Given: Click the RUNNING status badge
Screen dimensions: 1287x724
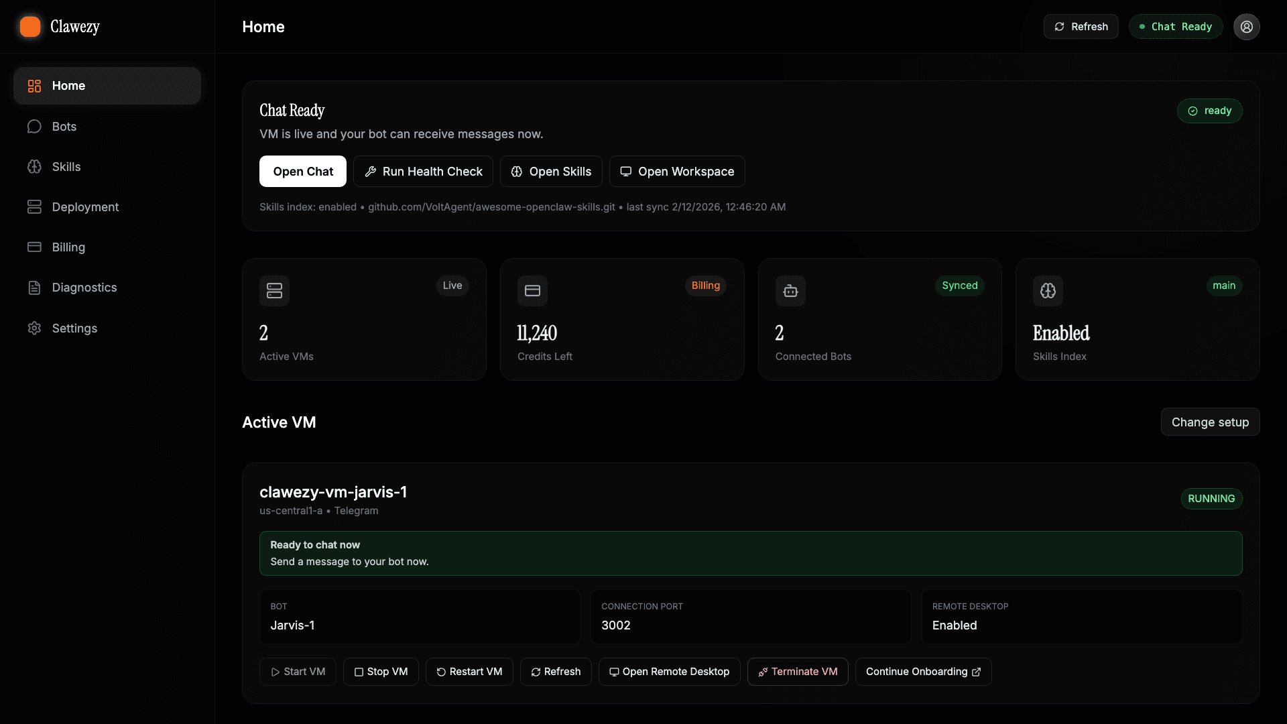Looking at the screenshot, I should click(x=1211, y=498).
